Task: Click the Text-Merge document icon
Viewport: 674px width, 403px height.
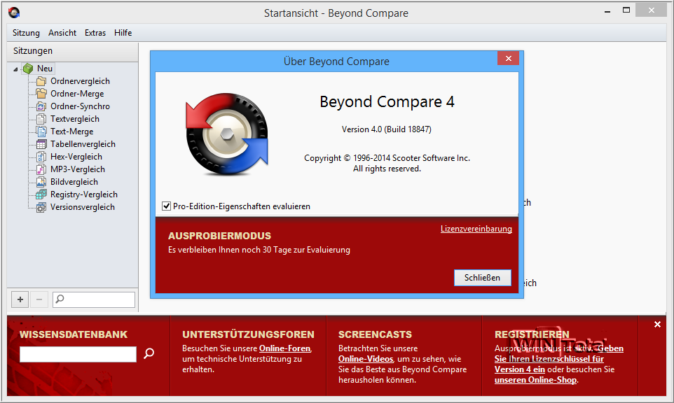Action: [x=41, y=132]
